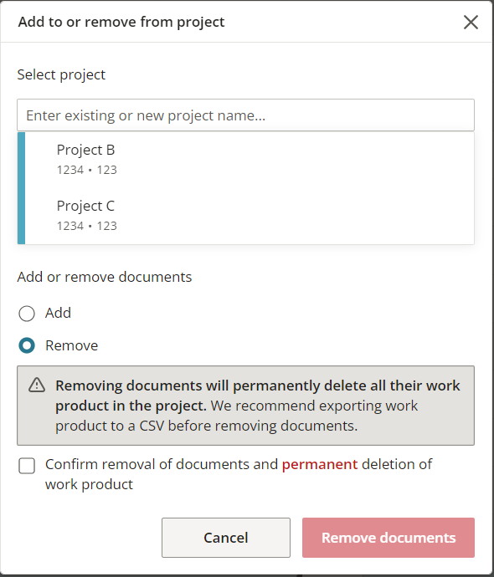Click the ID line under Project C
The height and width of the screenshot is (577, 494).
tap(87, 226)
